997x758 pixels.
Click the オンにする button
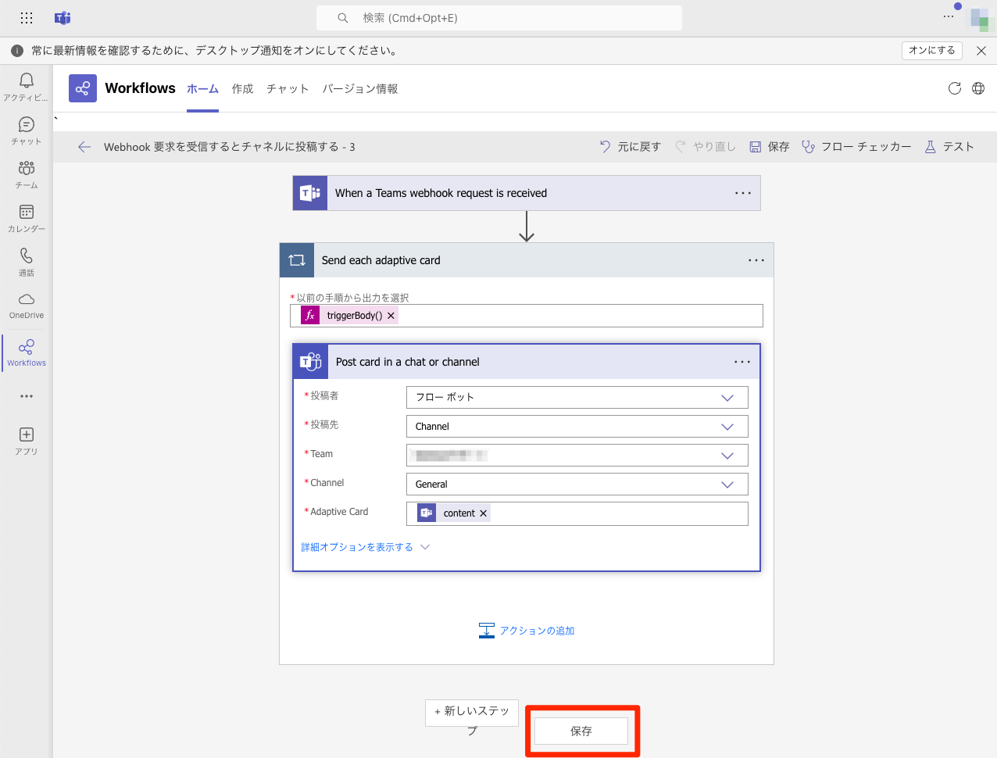[x=932, y=51]
